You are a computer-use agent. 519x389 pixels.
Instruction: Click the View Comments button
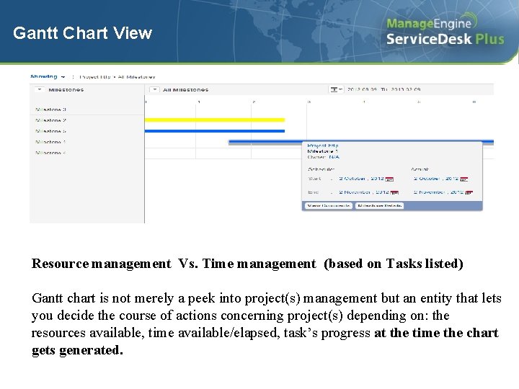click(x=329, y=206)
